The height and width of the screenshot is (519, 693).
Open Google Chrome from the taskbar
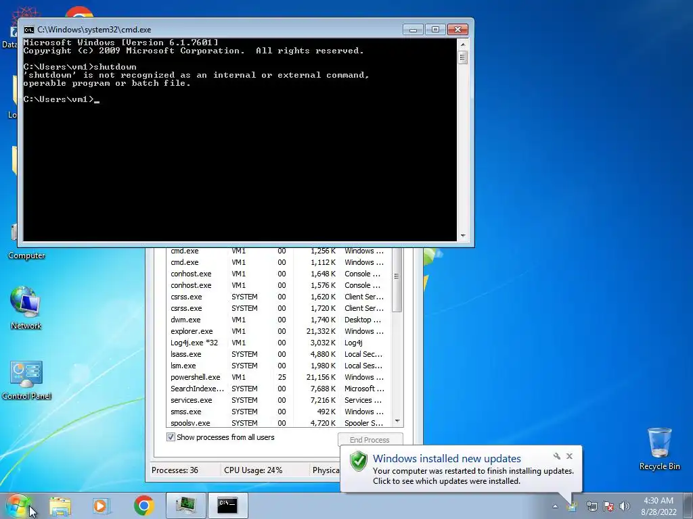143,505
